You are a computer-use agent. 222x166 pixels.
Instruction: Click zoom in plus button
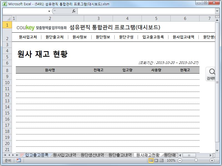(x=212, y=160)
